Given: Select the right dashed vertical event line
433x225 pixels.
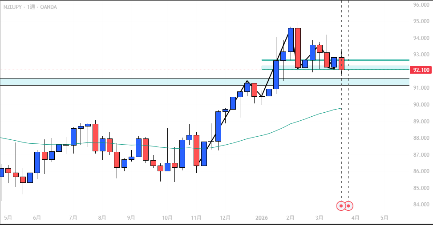Looking at the screenshot, I should click(348, 133).
